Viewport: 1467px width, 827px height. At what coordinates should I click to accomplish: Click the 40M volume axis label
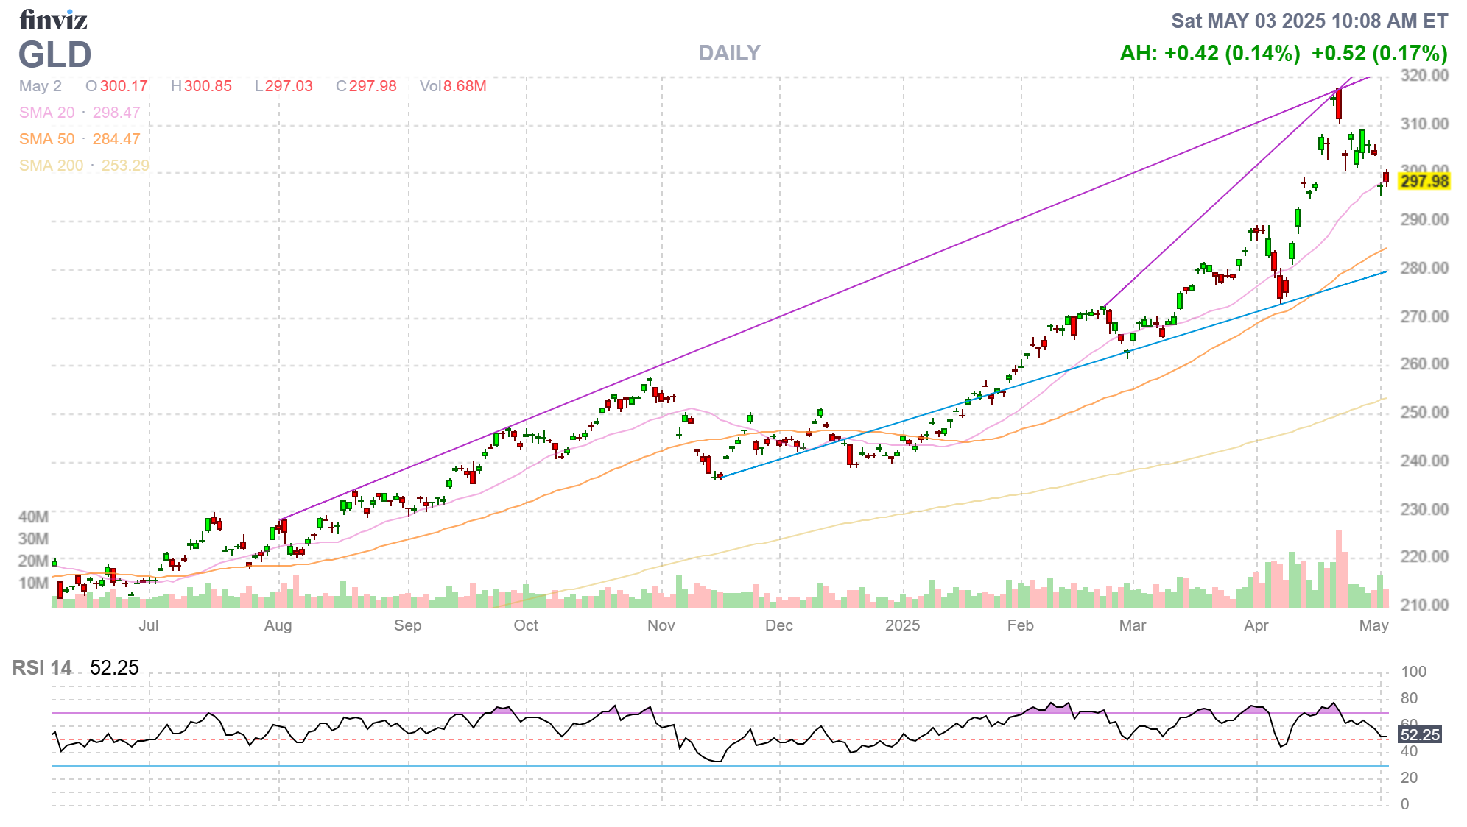click(33, 517)
